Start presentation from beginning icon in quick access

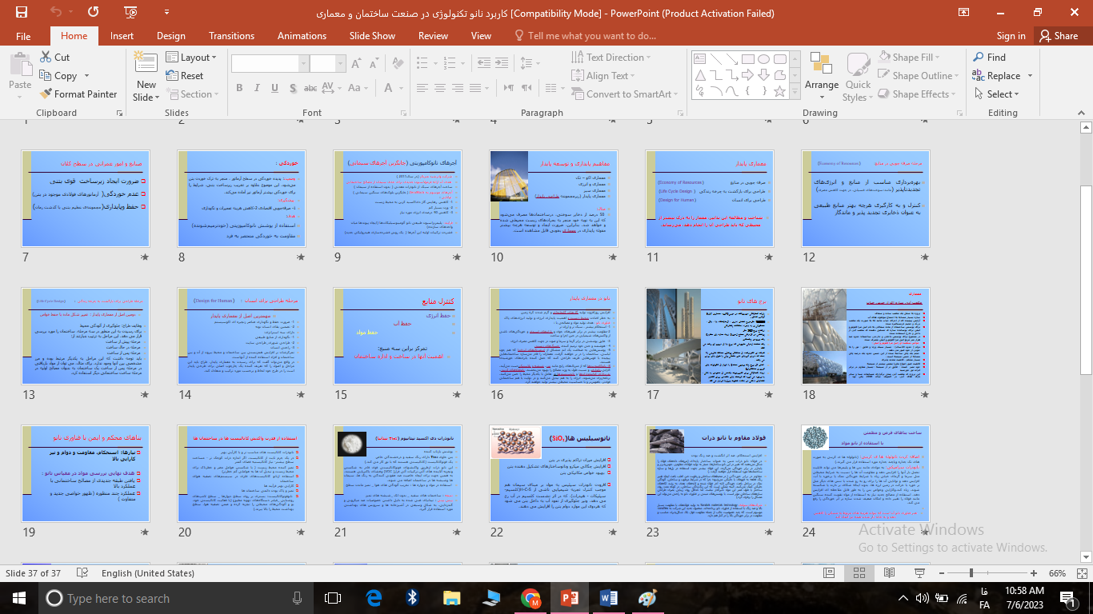[x=93, y=12]
